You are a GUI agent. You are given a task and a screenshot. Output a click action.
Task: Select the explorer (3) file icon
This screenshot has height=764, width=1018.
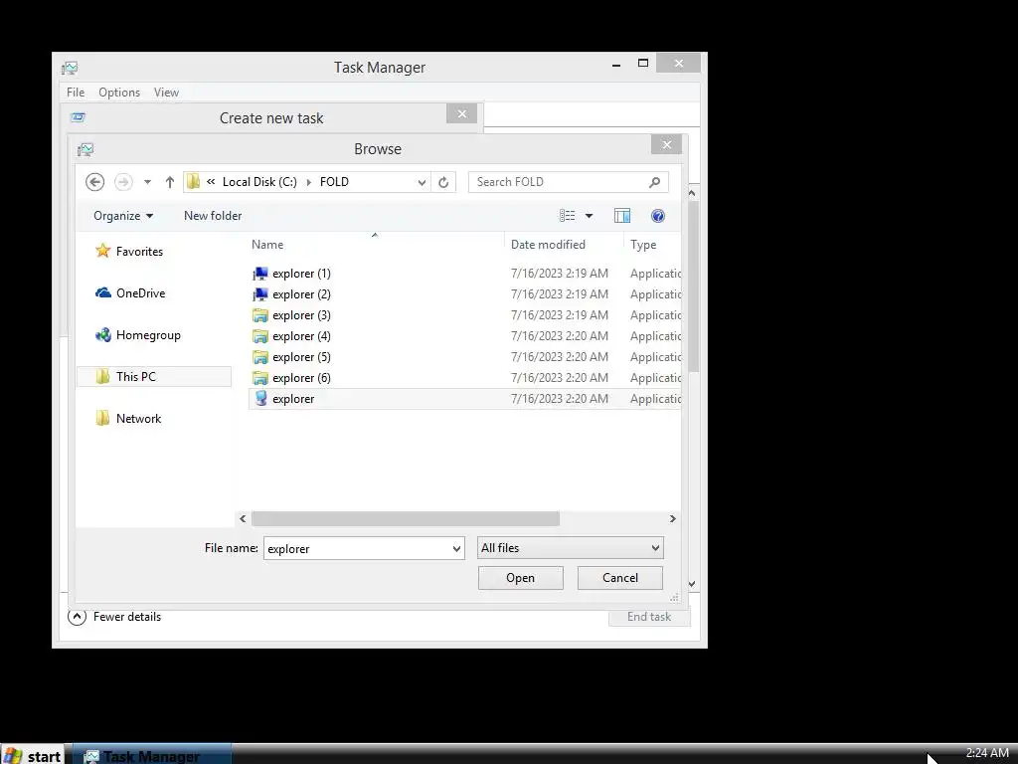pyautogui.click(x=260, y=315)
